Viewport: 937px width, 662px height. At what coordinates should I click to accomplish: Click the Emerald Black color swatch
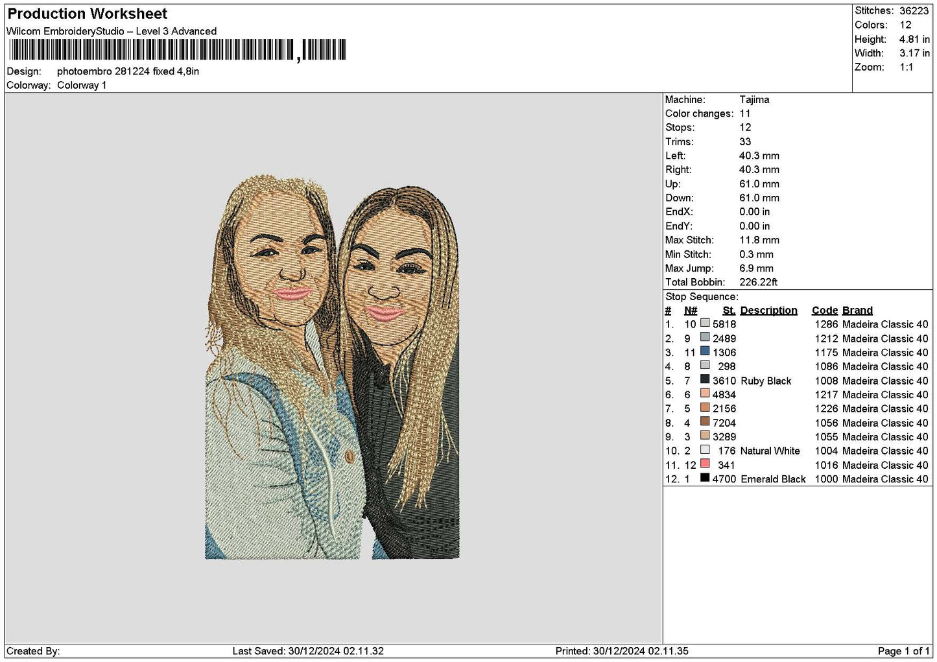[x=705, y=478]
